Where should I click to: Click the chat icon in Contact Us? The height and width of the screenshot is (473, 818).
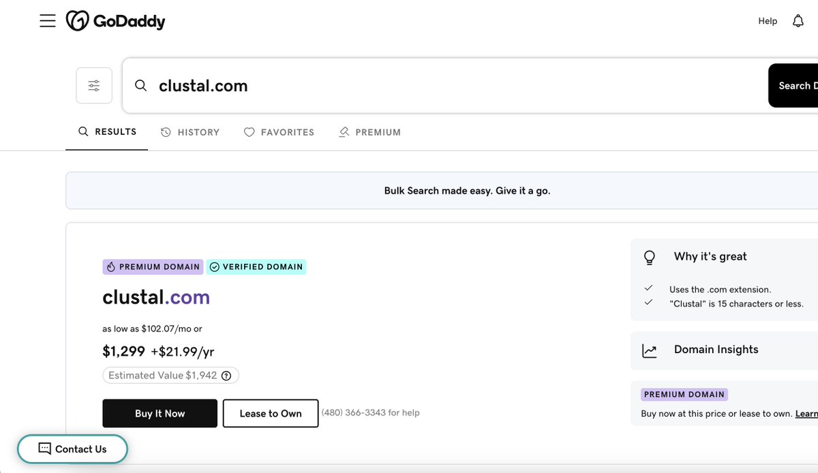click(45, 449)
